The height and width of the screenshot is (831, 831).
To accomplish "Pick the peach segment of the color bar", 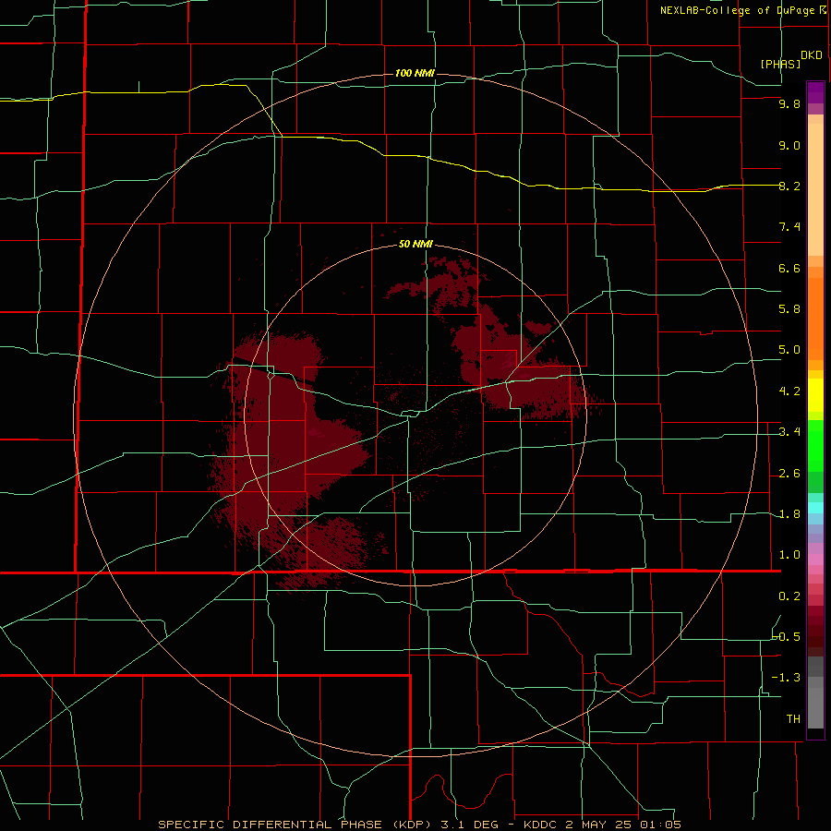I will point(815,189).
